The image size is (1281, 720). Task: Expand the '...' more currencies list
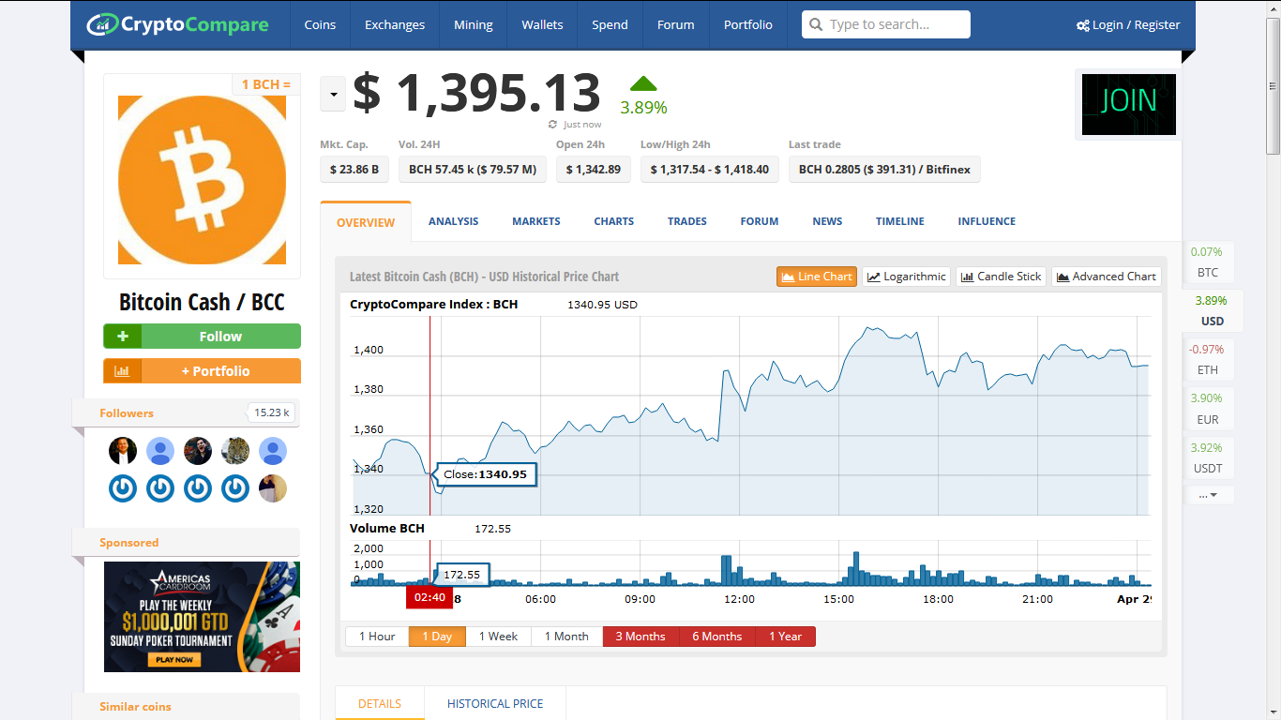(x=1209, y=495)
